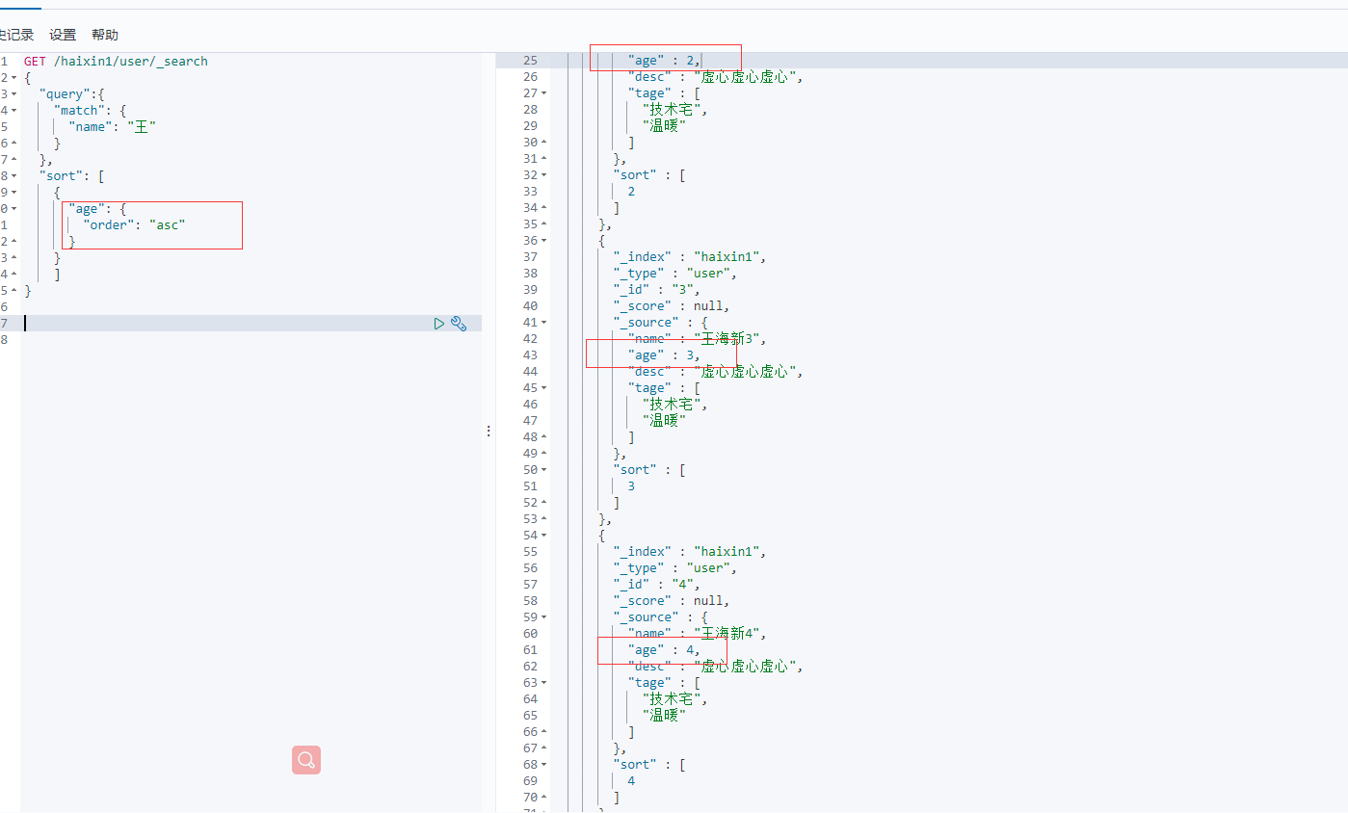The image size is (1348, 813).
Task: Place cursor on empty request line 7
Action: click(x=251, y=324)
